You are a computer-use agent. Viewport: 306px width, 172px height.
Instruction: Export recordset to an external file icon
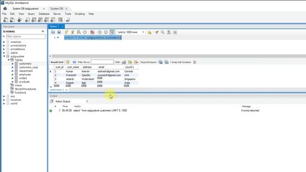161,62
